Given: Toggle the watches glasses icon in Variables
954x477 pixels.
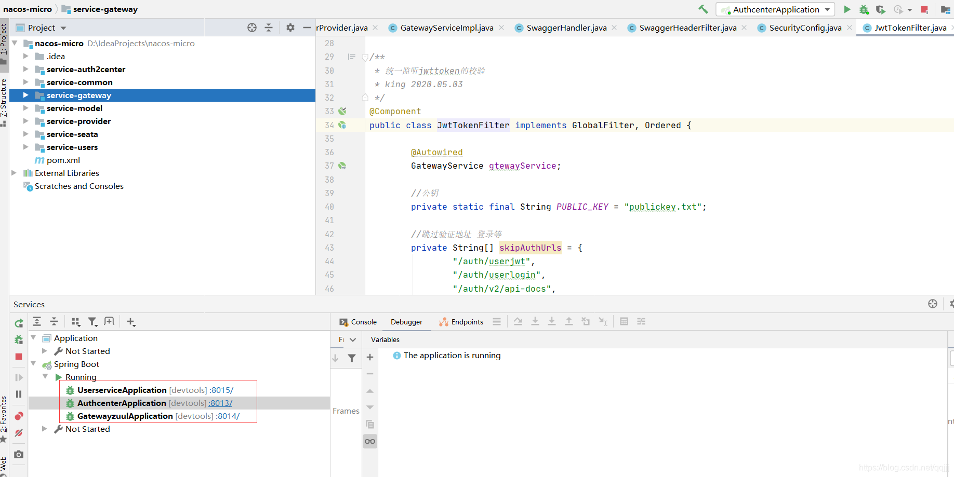Looking at the screenshot, I should point(370,442).
